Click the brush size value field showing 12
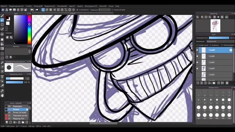Screen dimensions: 235x132 pyautogui.click(x=27, y=78)
